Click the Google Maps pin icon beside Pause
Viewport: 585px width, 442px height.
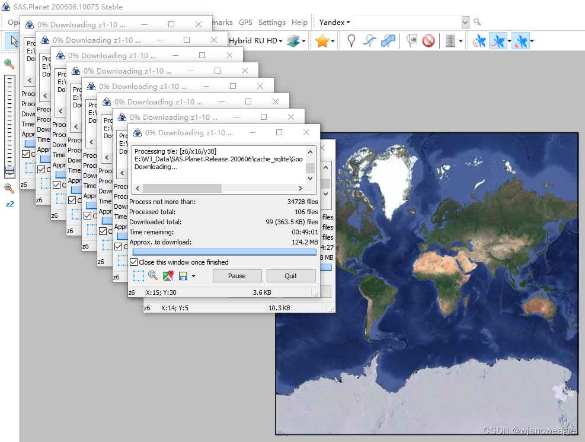tap(168, 276)
